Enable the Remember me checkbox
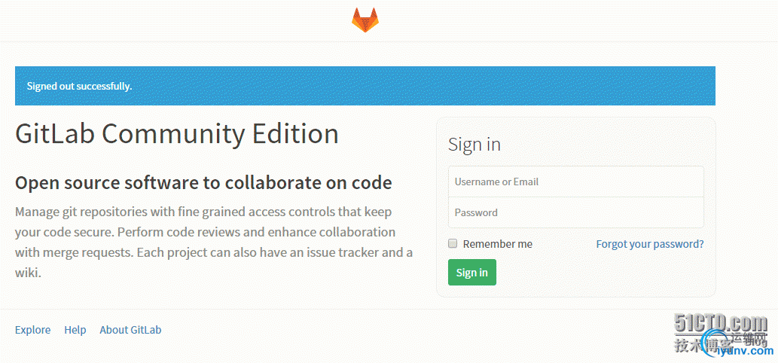The image size is (778, 363). pos(453,243)
